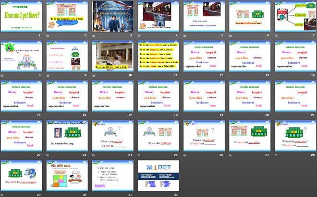
Task: Play animations using star icon under slide 24
Action: (x=94, y=155)
